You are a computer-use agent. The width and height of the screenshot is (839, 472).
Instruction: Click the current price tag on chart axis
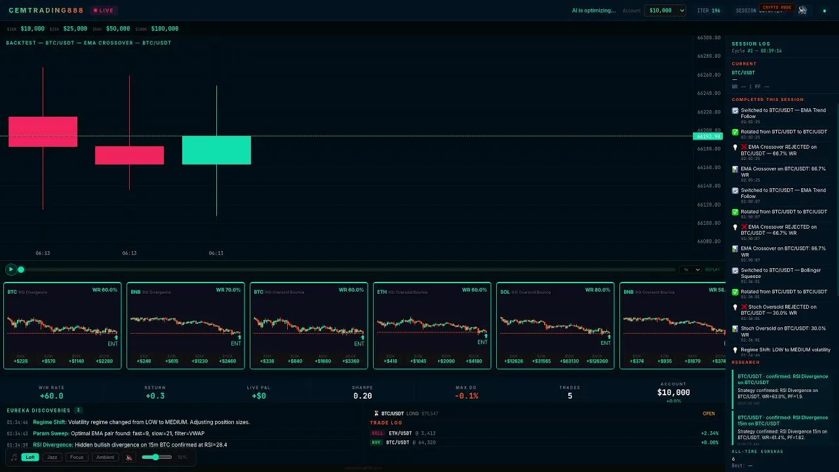pyautogui.click(x=707, y=136)
